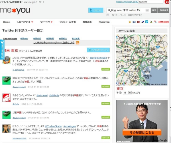The height and width of the screenshot is (143, 171).
Task: Open the #otakingex hashtag link
Action: 70,126
